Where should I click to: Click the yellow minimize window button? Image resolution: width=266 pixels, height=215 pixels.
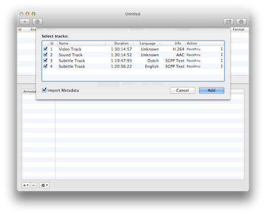coord(27,14)
